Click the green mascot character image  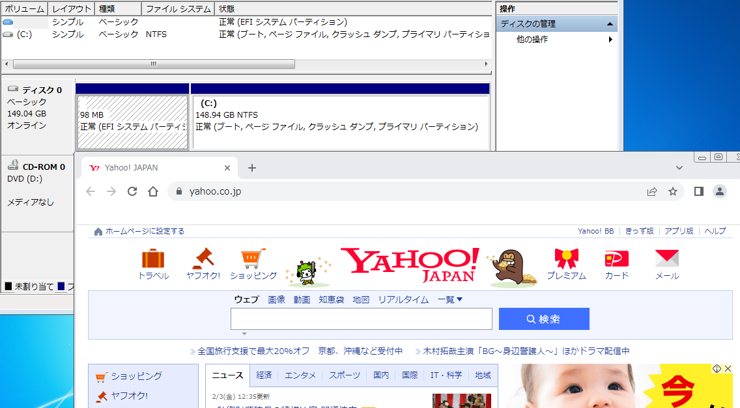coord(309,272)
